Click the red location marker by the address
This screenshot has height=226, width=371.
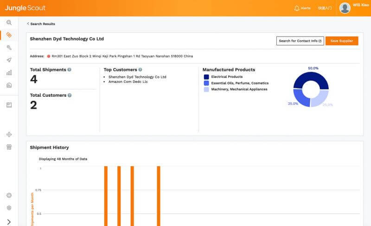49,56
